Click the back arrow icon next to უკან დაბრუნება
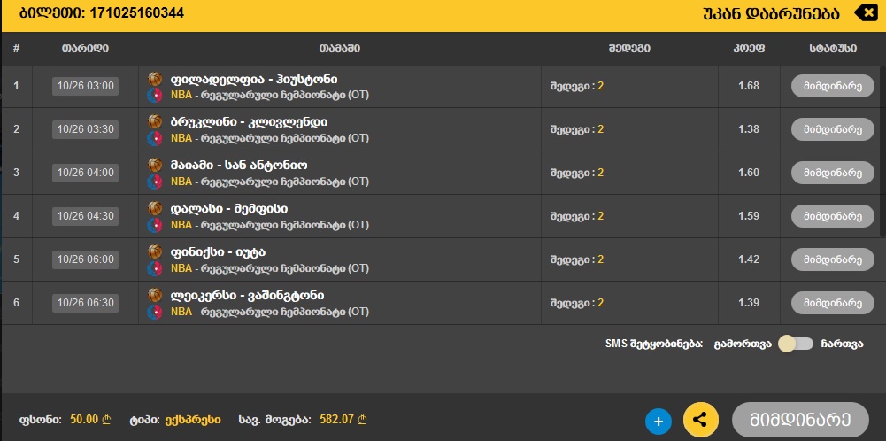886x441 pixels. tap(865, 12)
